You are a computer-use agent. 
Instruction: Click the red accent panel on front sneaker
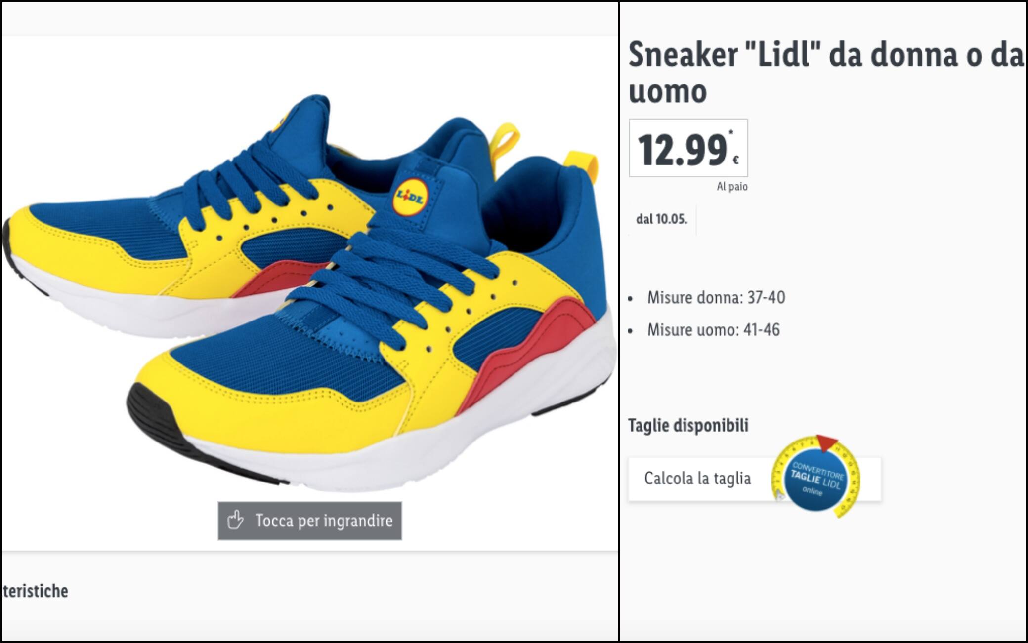click(529, 351)
